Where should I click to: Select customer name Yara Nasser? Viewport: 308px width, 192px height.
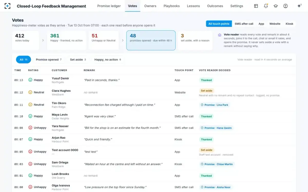pyautogui.click(x=60, y=126)
